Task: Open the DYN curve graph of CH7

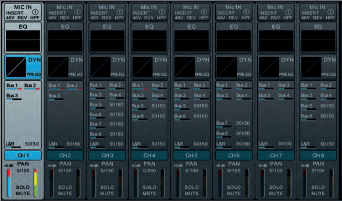Action: 269,67
